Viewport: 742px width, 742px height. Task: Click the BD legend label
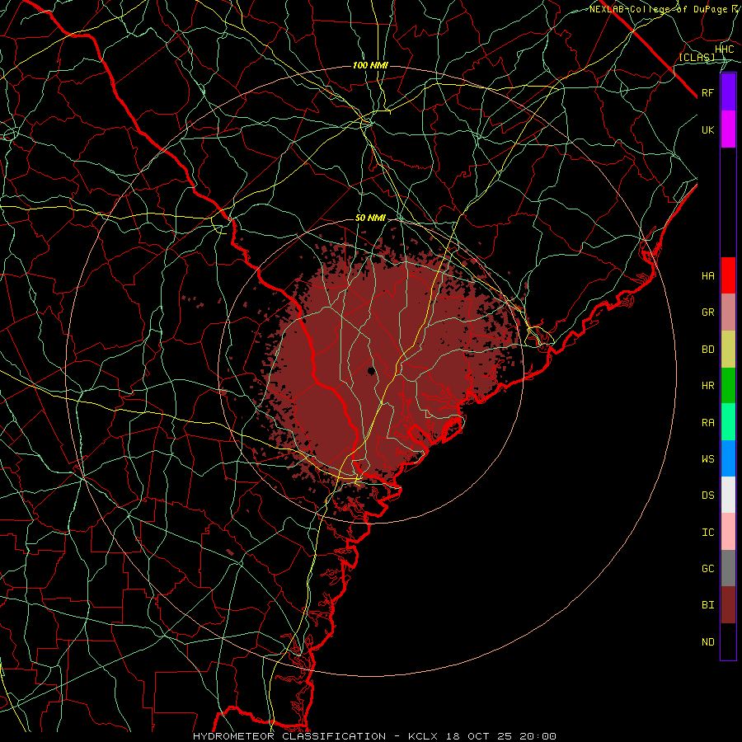[708, 350]
